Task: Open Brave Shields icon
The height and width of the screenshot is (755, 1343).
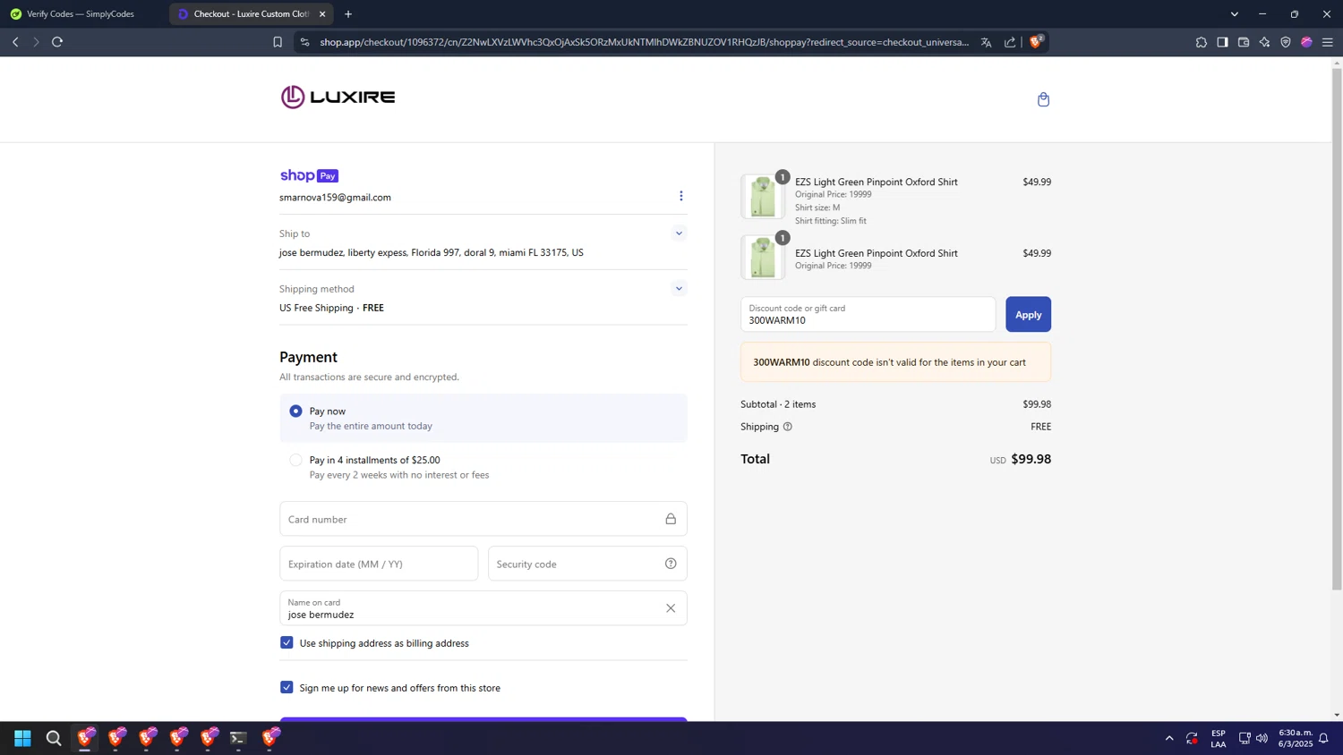Action: (1036, 41)
